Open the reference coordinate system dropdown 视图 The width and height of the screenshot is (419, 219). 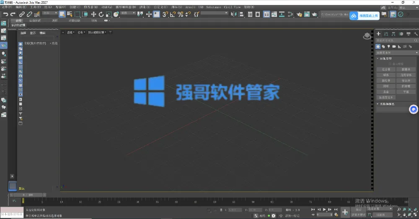(128, 13)
